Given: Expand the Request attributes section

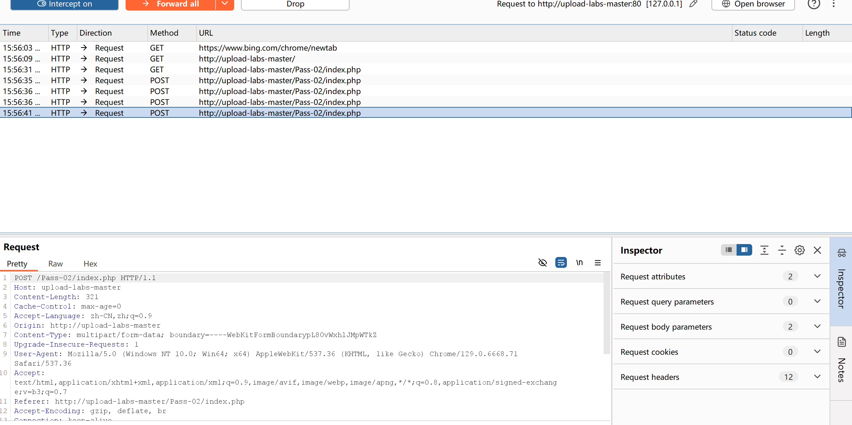Looking at the screenshot, I should (817, 276).
